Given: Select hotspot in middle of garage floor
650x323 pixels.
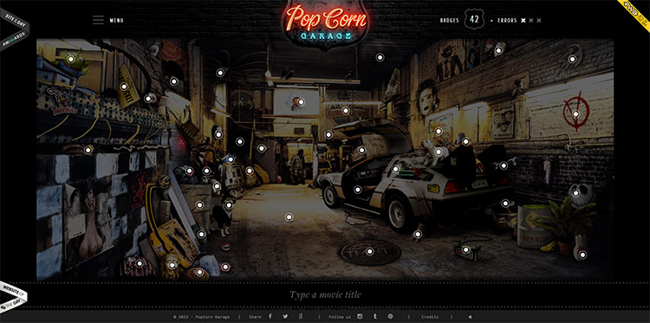Looking at the screenshot, I should click(x=289, y=217).
